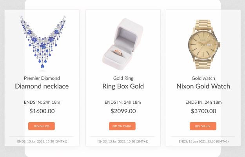Click the $2099.00 price
This screenshot has height=157, width=245.
click(x=123, y=111)
